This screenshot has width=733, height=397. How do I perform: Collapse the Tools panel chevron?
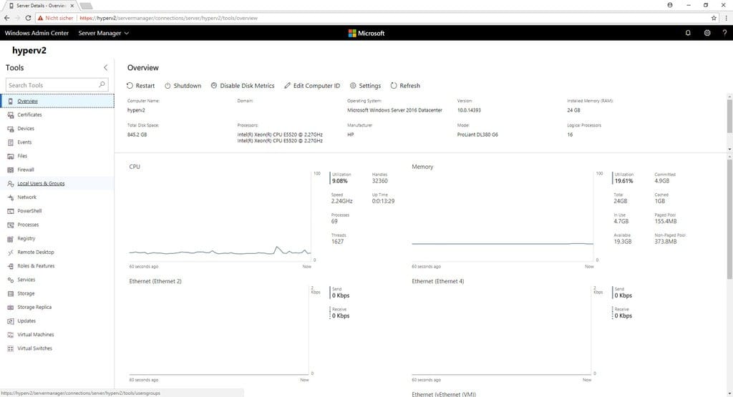(105, 68)
